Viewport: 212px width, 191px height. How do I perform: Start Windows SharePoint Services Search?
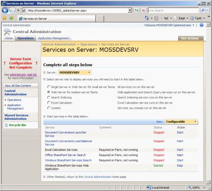(x=180, y=160)
